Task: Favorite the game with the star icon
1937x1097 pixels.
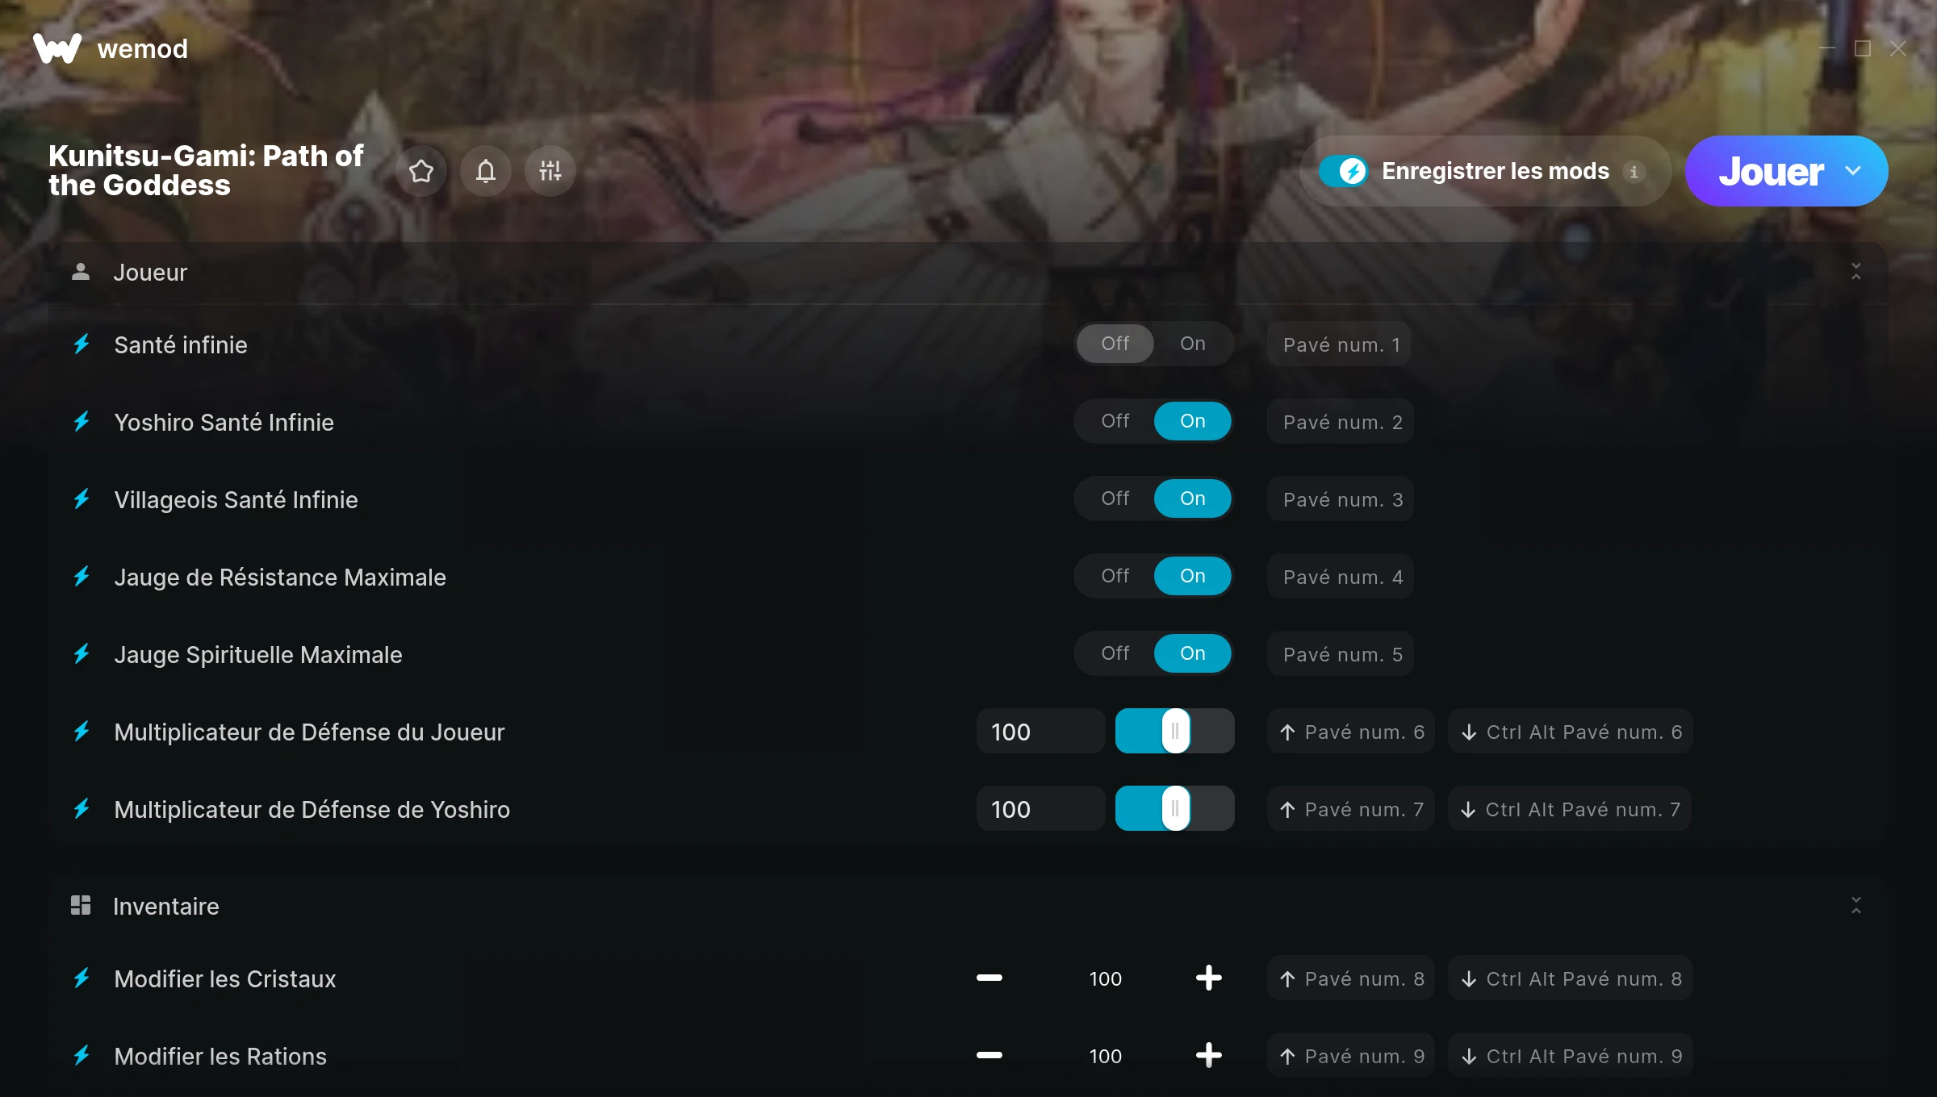Action: [x=421, y=171]
